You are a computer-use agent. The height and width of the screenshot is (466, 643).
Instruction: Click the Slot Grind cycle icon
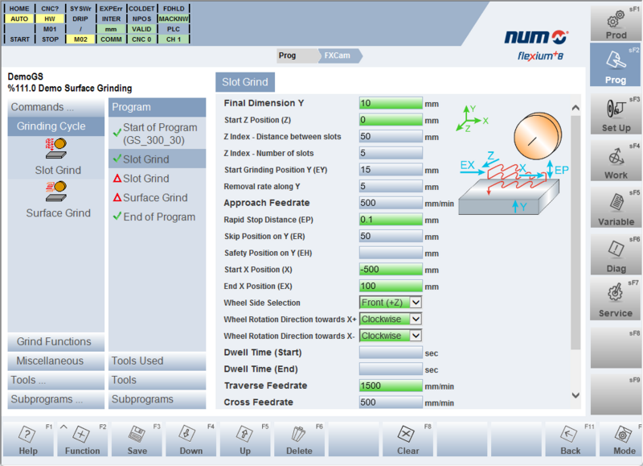[57, 149]
